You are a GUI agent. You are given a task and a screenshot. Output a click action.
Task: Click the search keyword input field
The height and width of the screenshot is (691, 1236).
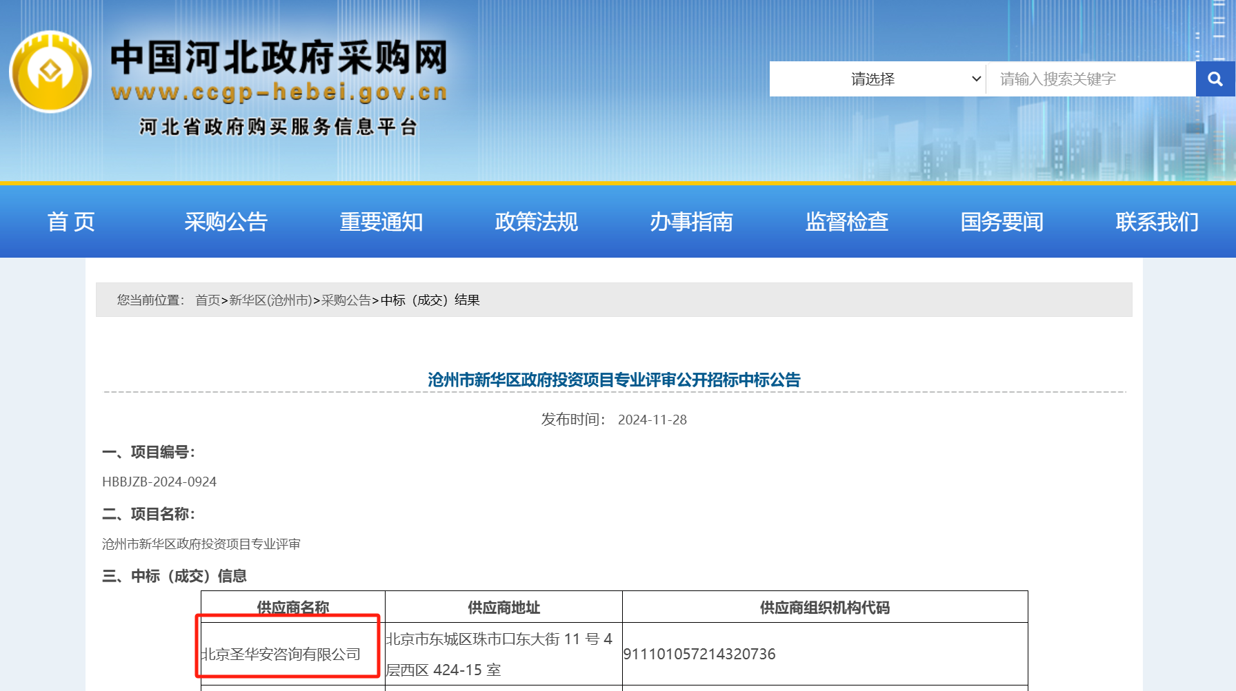(x=1091, y=79)
